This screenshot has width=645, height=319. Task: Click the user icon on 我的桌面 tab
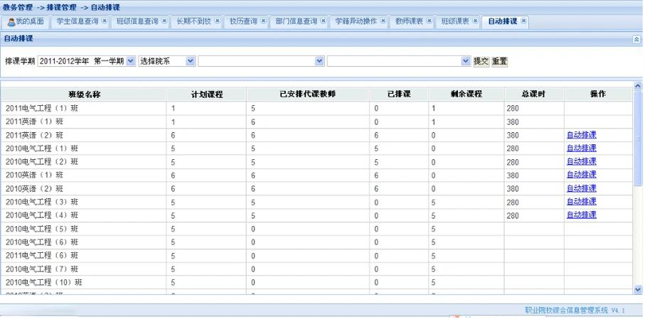pos(11,22)
